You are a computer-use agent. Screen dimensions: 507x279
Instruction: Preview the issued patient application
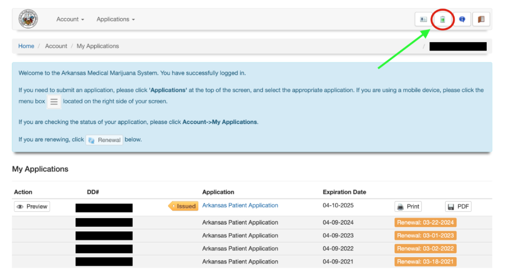pyautogui.click(x=32, y=207)
